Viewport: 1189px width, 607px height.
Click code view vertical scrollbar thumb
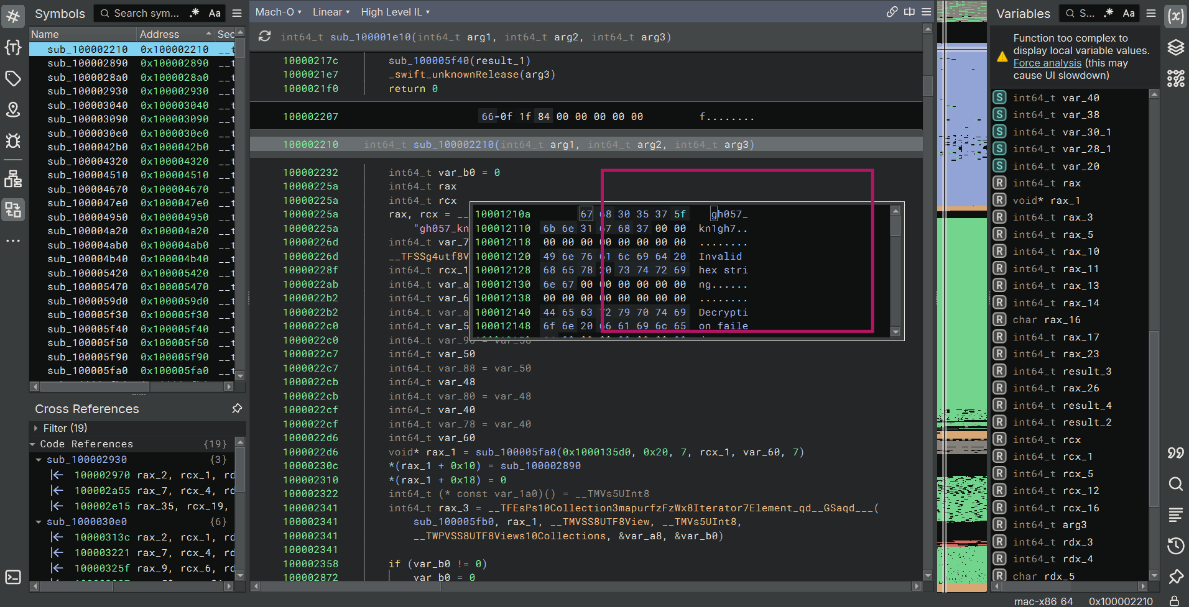(927, 85)
